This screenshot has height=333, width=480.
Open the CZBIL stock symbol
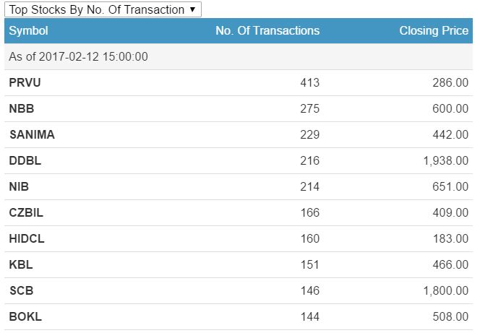click(x=26, y=212)
